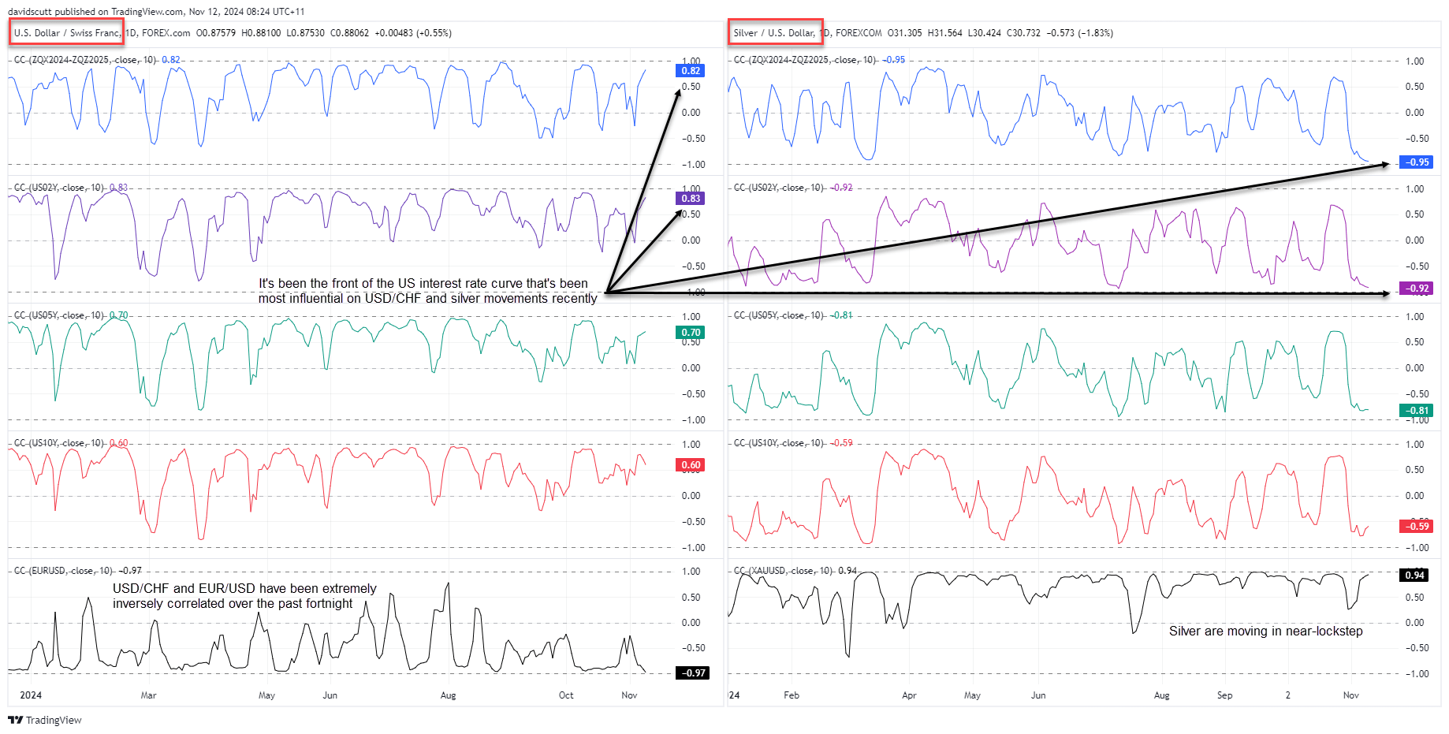Screen dimensions: 1449x734
Task: Select the U.S. Dollar / Swiss Franc symbol title
Action: coord(67,33)
